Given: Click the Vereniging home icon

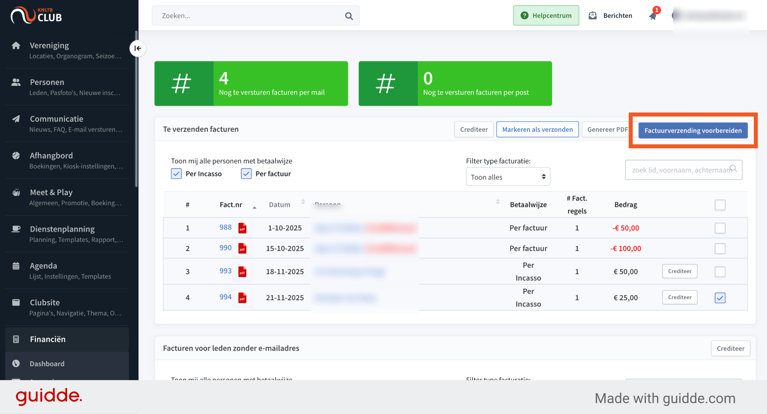Looking at the screenshot, I should 16,46.
